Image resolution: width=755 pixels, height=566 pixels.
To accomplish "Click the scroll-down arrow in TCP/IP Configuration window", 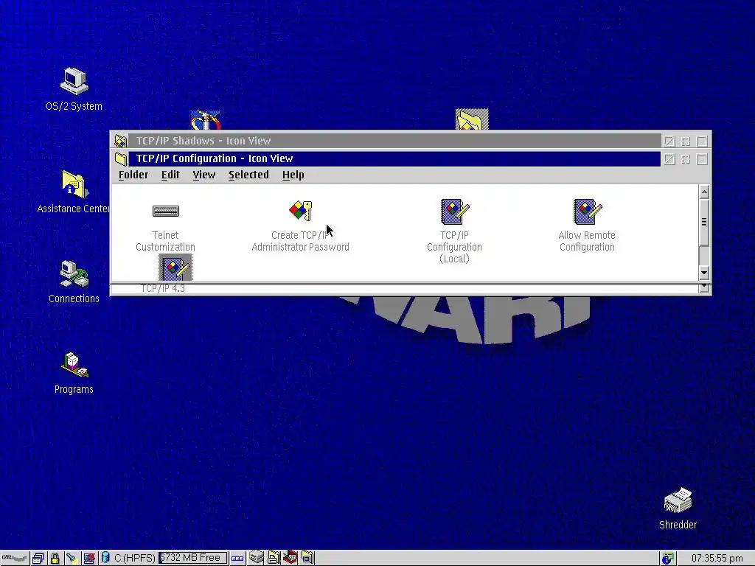I will (x=704, y=273).
